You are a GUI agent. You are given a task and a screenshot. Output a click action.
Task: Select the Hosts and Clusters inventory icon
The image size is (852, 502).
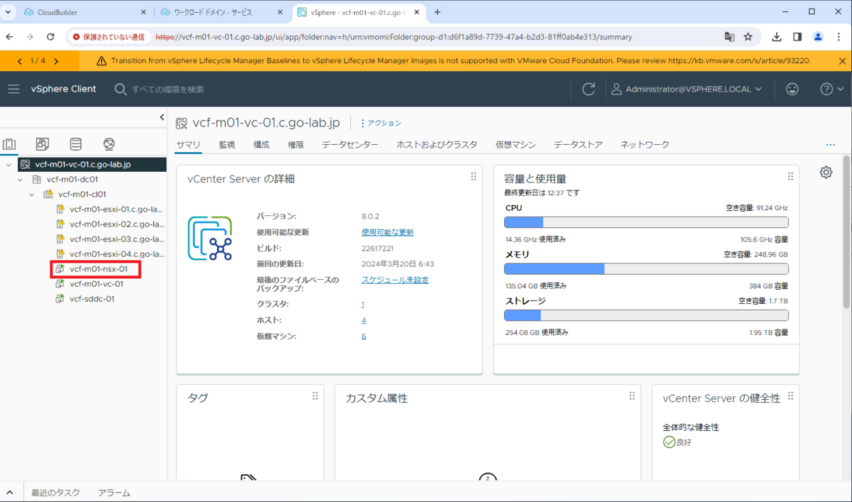[x=9, y=144]
